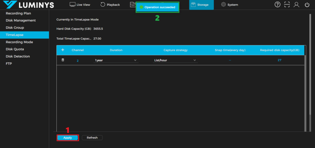Click required disk capacity value 27

(x=280, y=60)
